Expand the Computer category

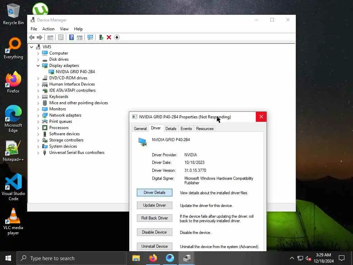(x=38, y=53)
